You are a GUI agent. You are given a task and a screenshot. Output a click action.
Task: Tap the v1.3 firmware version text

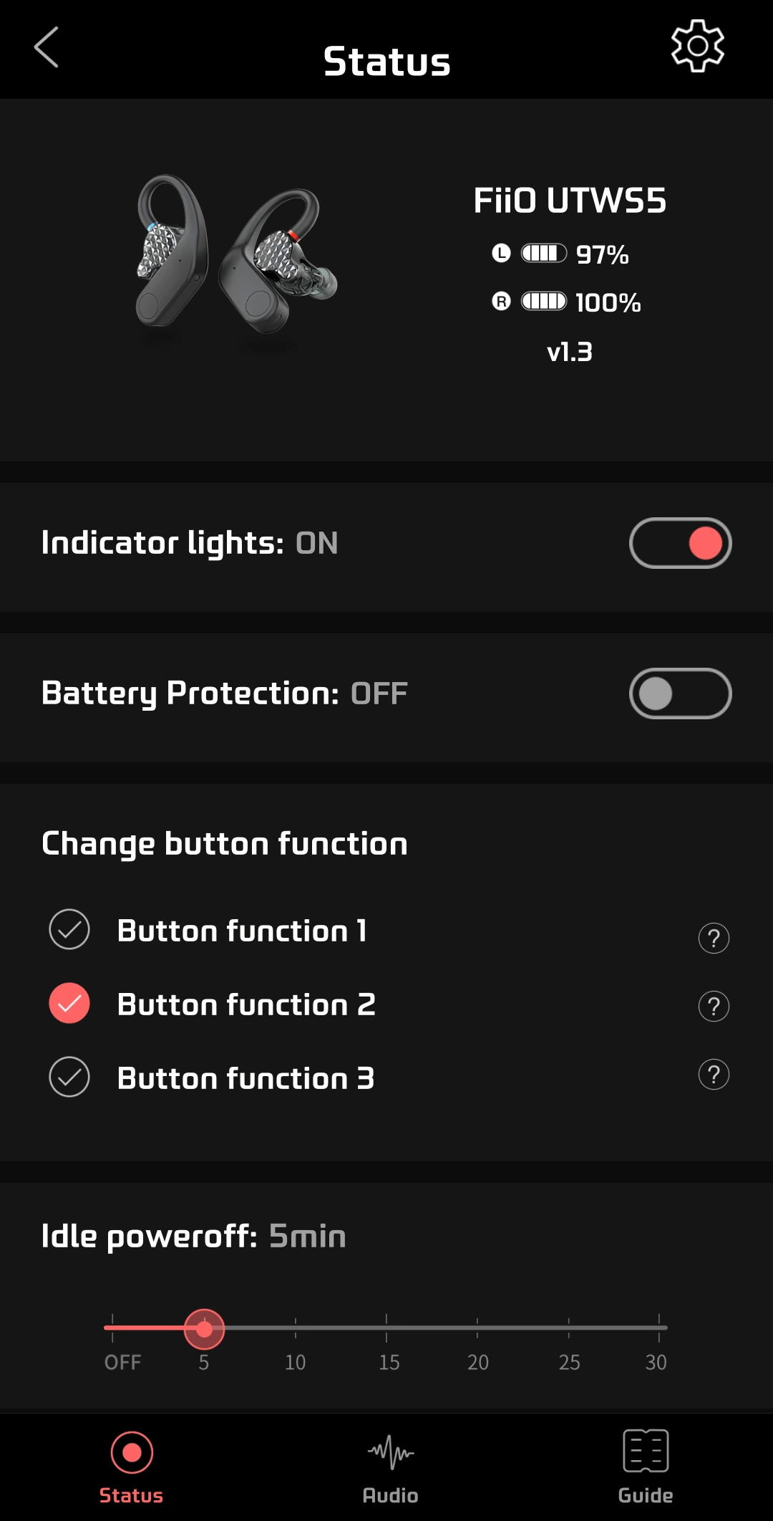coord(570,352)
